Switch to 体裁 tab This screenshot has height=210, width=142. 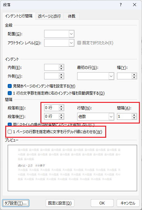click(72, 16)
